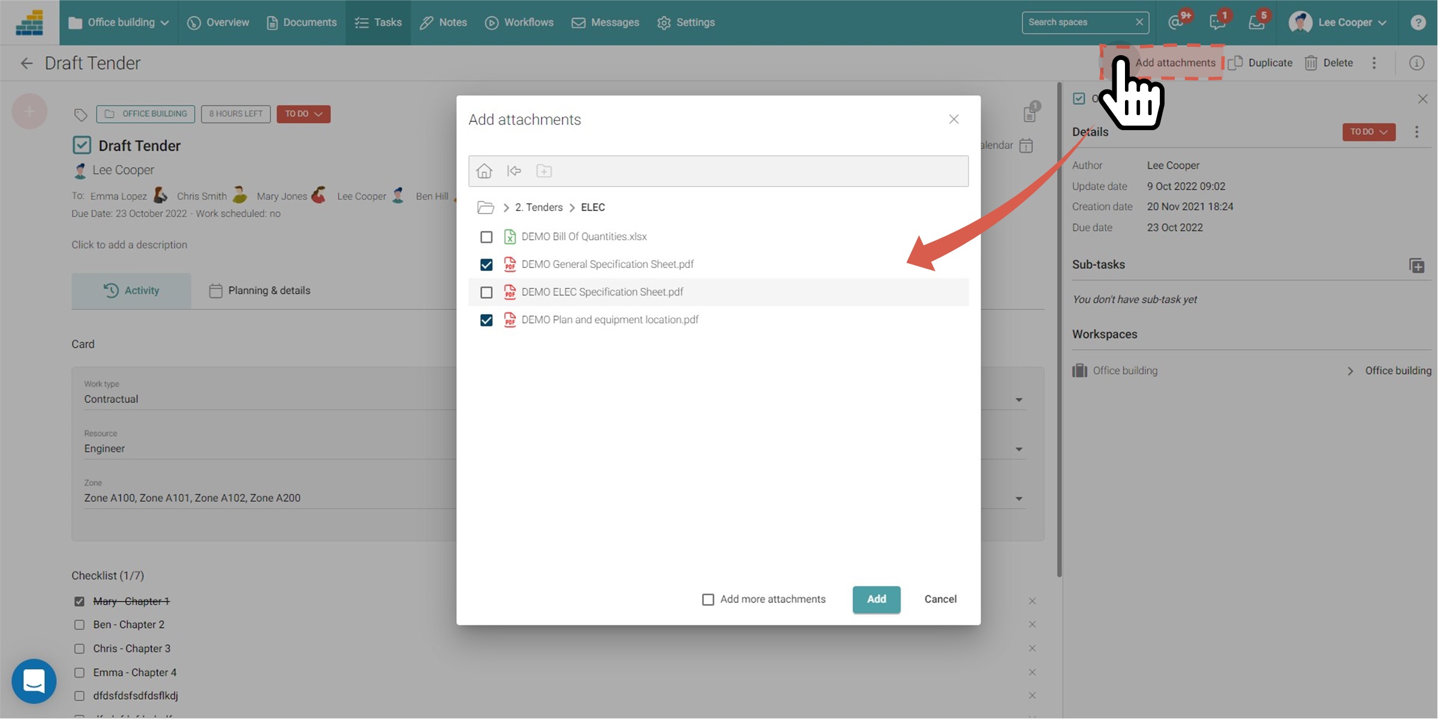This screenshot has width=1438, height=719.
Task: Click the new folder icon in dialog toolbar
Action: pos(544,171)
